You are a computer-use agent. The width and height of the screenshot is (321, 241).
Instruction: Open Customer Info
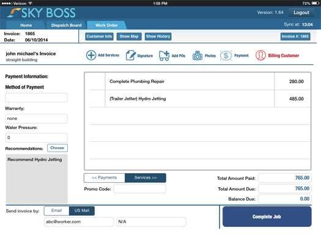(x=99, y=37)
